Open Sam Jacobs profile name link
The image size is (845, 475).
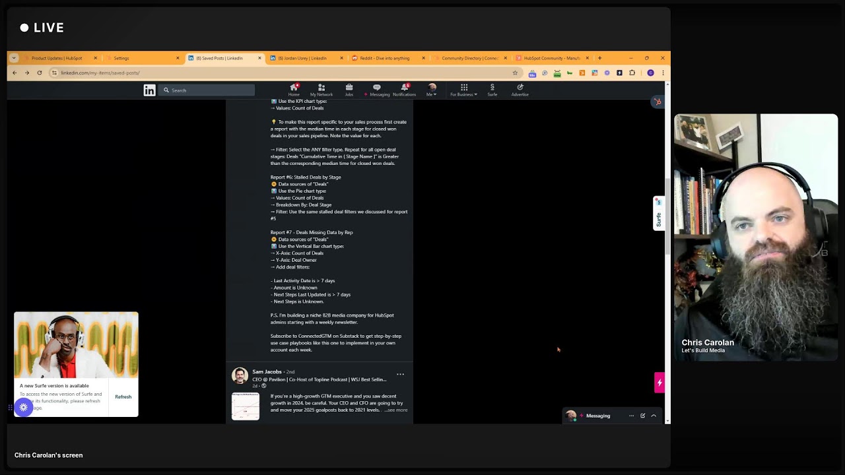267,372
